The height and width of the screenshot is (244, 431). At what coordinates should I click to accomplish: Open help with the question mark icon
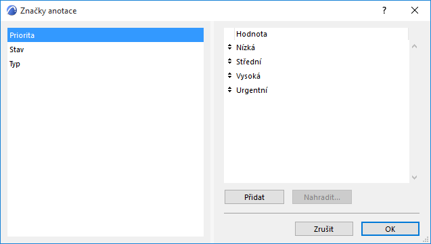(384, 10)
